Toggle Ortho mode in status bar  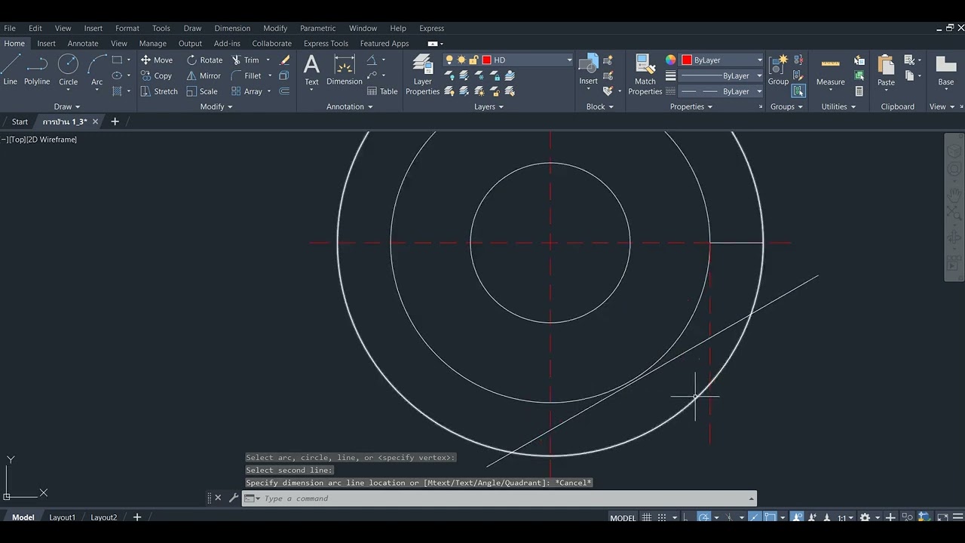[685, 518]
